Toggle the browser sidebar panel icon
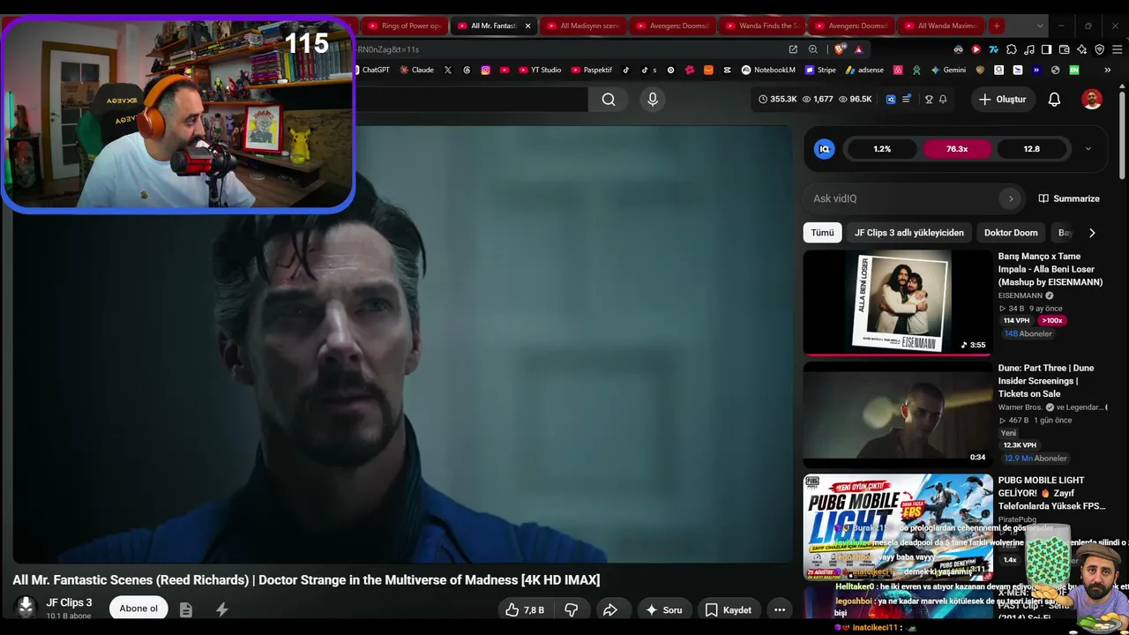 (x=1046, y=49)
